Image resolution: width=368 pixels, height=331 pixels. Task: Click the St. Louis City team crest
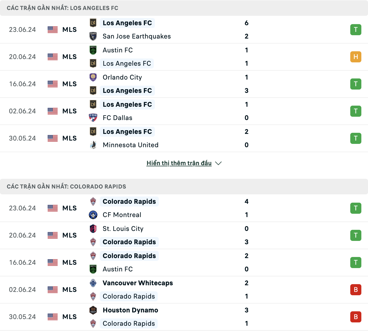coord(93,229)
